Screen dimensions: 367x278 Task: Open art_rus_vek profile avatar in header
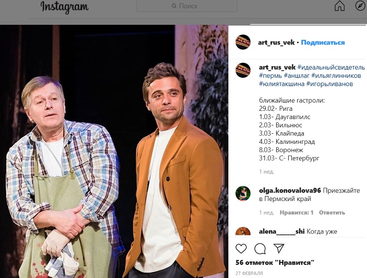click(243, 42)
